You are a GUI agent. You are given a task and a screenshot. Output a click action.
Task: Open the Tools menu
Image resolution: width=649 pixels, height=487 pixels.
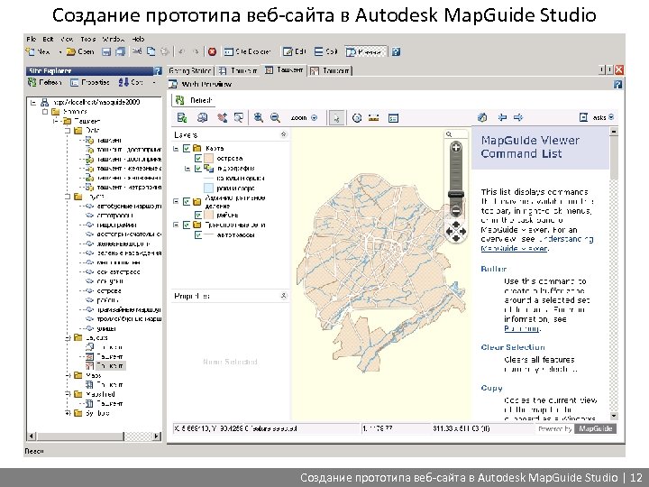(x=87, y=39)
